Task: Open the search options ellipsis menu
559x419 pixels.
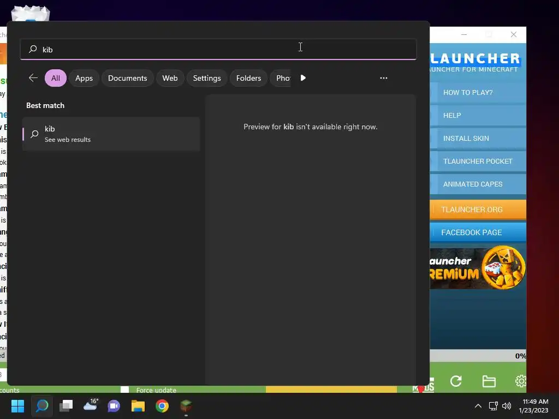Action: click(x=384, y=77)
